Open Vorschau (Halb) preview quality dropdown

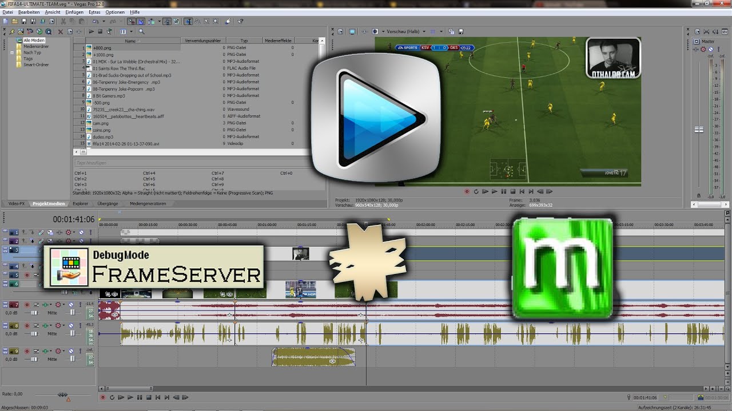(x=424, y=31)
